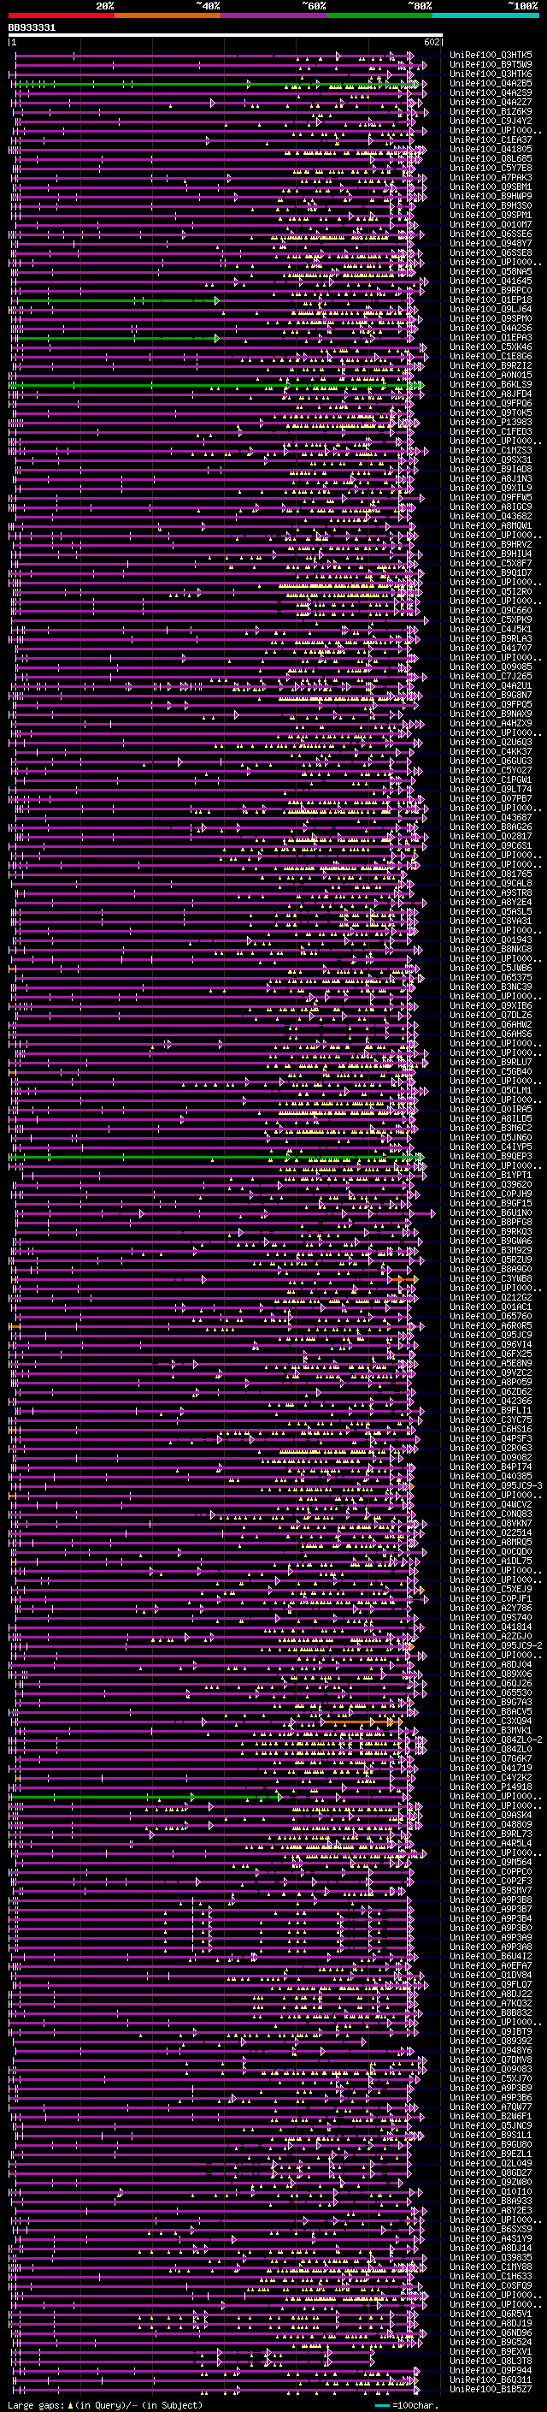The height and width of the screenshot is (2412, 547).
Task: Select hit label UniRef100_A8JFD4
Action: (x=491, y=394)
